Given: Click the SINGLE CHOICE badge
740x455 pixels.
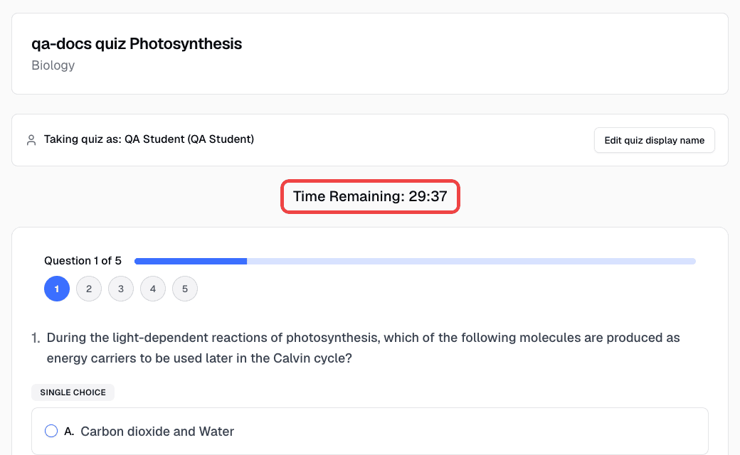Looking at the screenshot, I should pyautogui.click(x=73, y=392).
